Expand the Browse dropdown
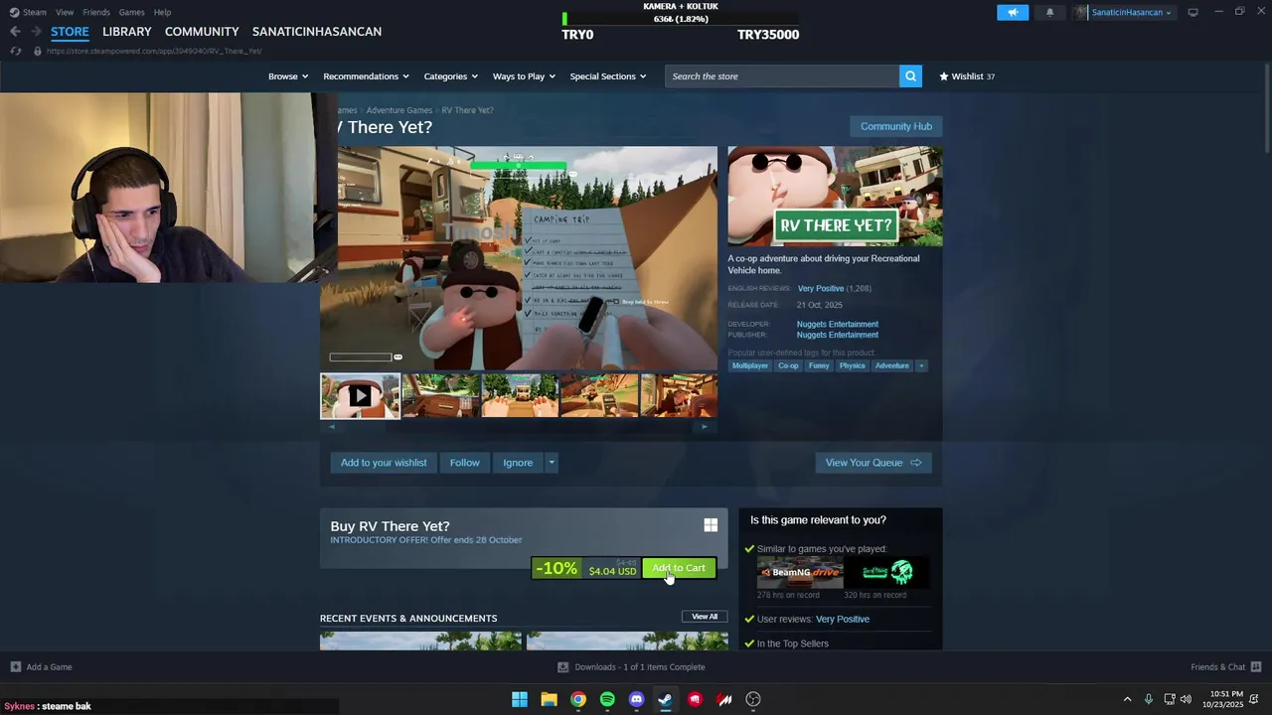 click(288, 76)
